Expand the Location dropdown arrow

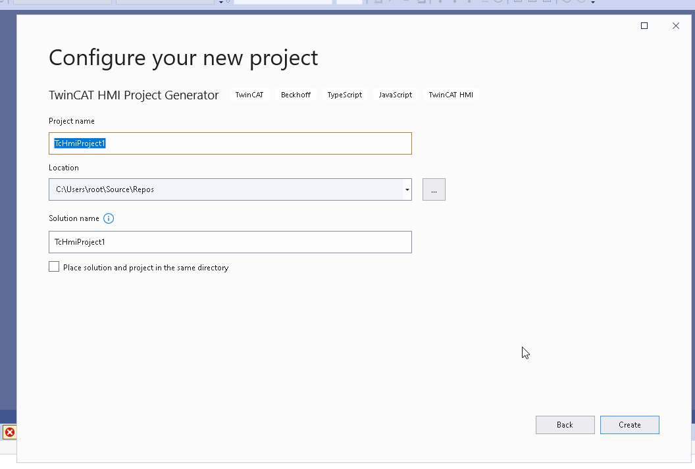(407, 189)
